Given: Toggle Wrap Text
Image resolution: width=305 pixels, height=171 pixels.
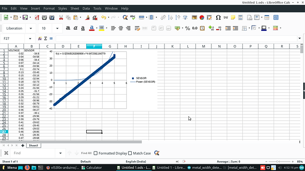Looking at the screenshot, I should pos(137,28).
